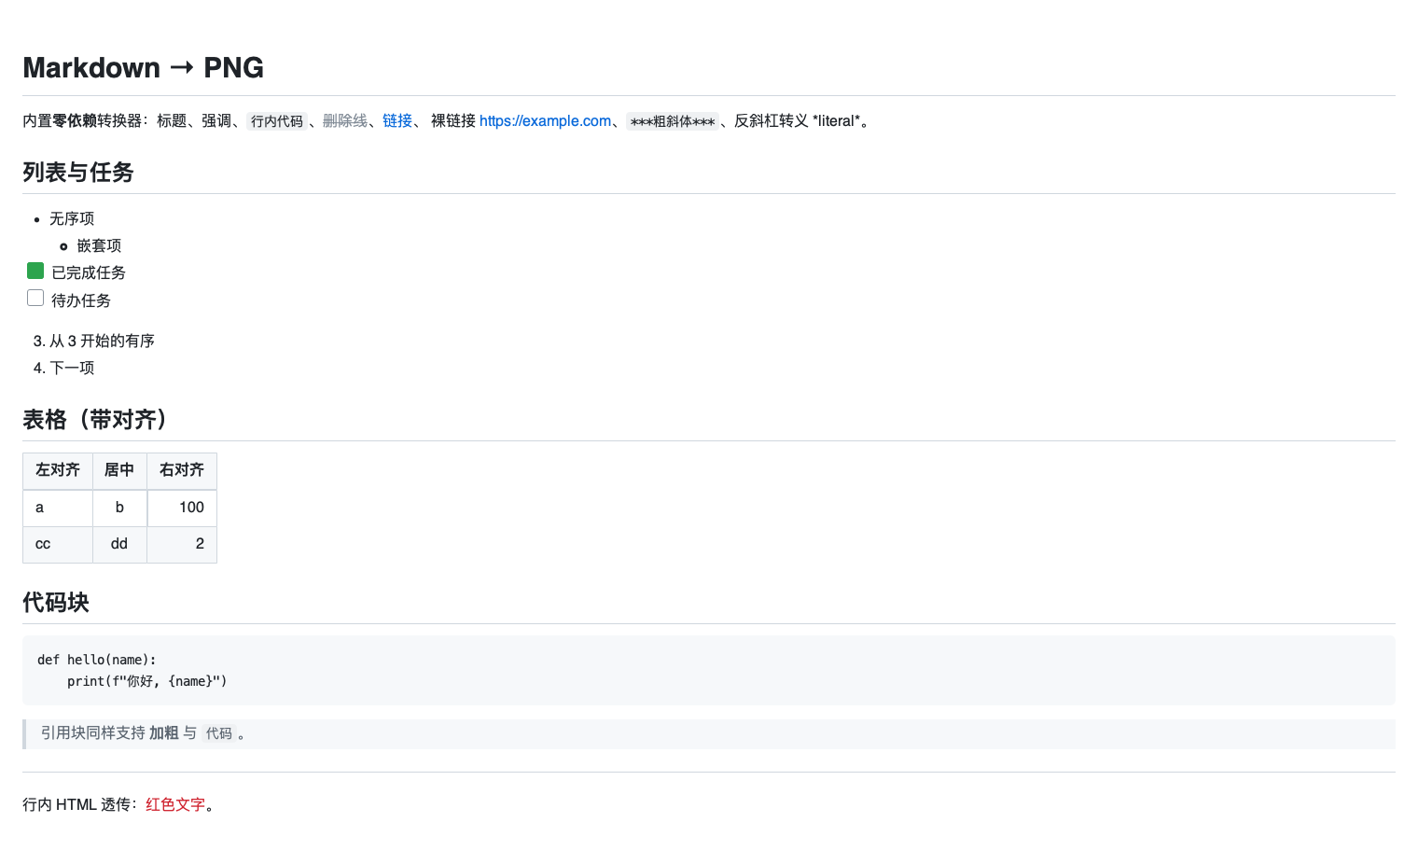
Task: Click the ***粗斜体*** inline code span
Action: [673, 121]
